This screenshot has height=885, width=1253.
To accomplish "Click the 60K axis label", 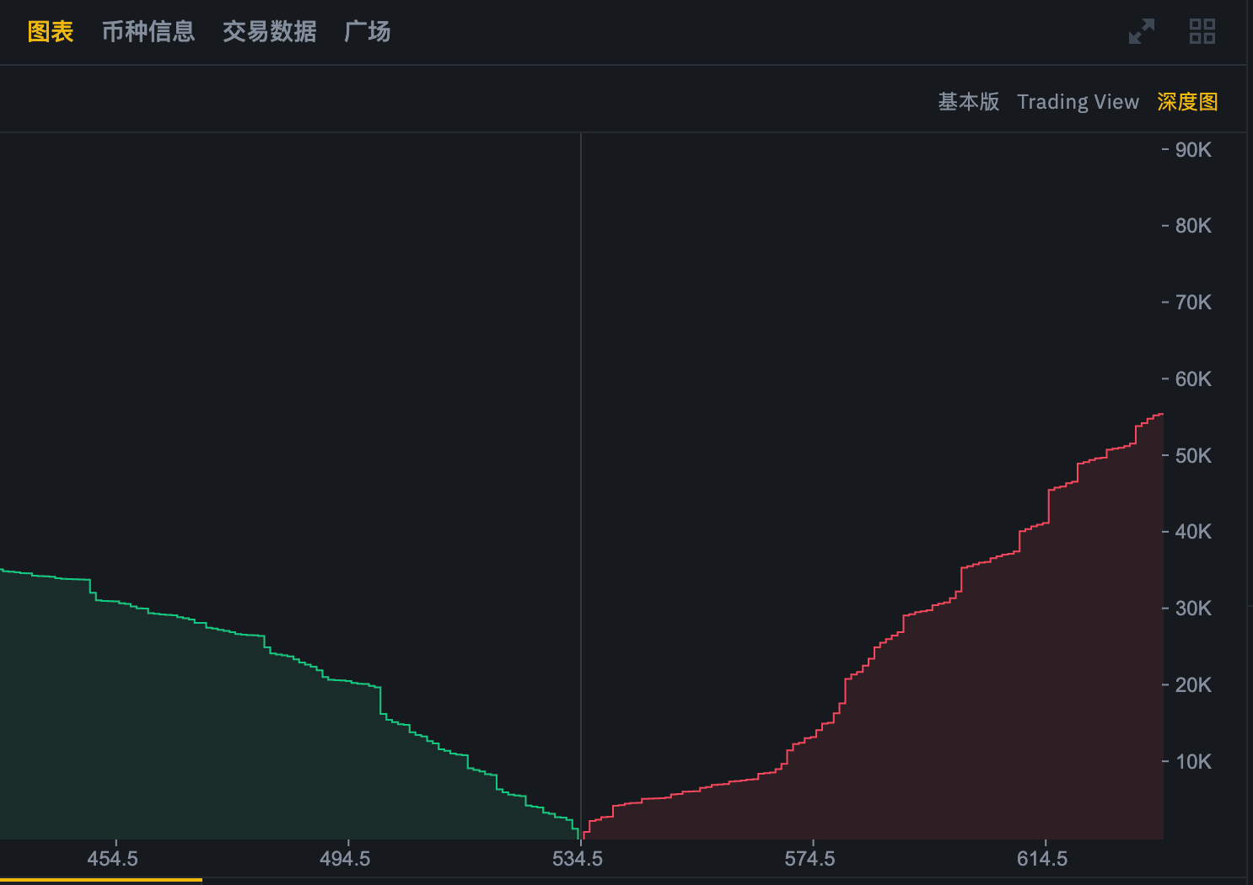I will coord(1193,379).
